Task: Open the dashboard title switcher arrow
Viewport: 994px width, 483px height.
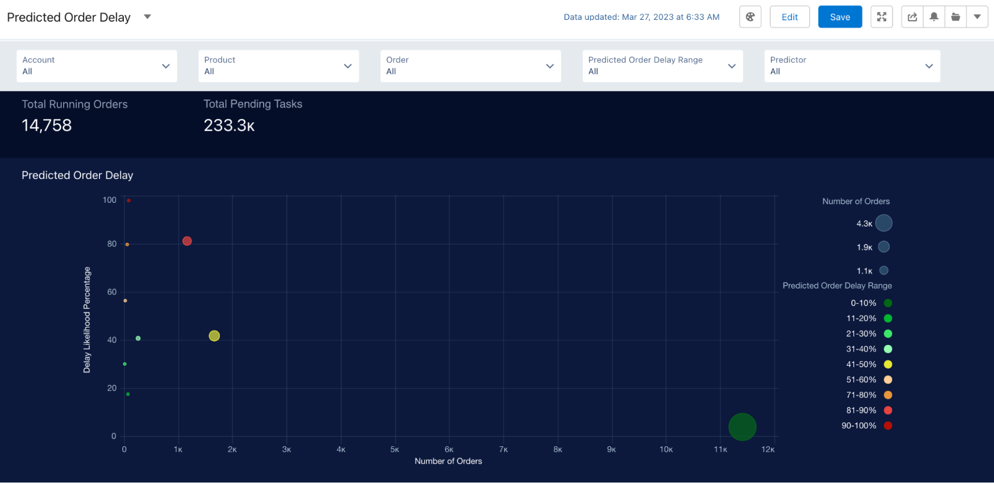Action: (147, 16)
